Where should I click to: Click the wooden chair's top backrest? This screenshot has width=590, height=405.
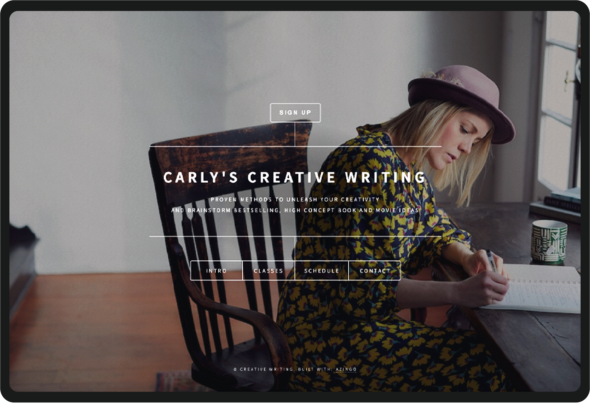click(x=230, y=157)
